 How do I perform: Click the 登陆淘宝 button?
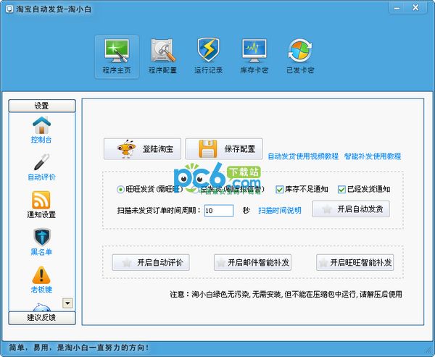coord(142,149)
